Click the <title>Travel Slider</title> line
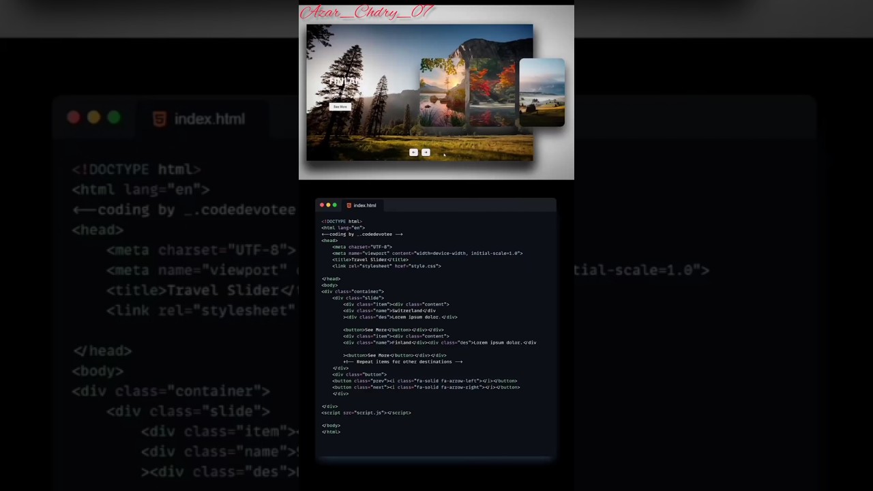Screen dimensions: 873x491 (x=370, y=259)
